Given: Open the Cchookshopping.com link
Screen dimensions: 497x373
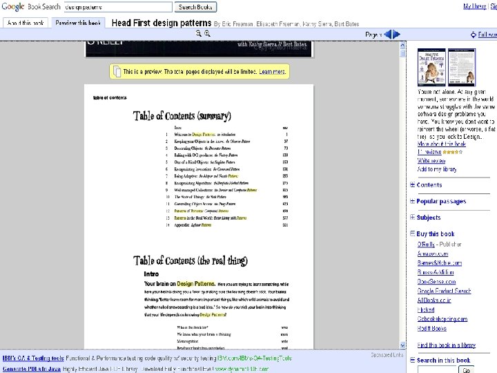Looking at the screenshot, I should [442, 319].
